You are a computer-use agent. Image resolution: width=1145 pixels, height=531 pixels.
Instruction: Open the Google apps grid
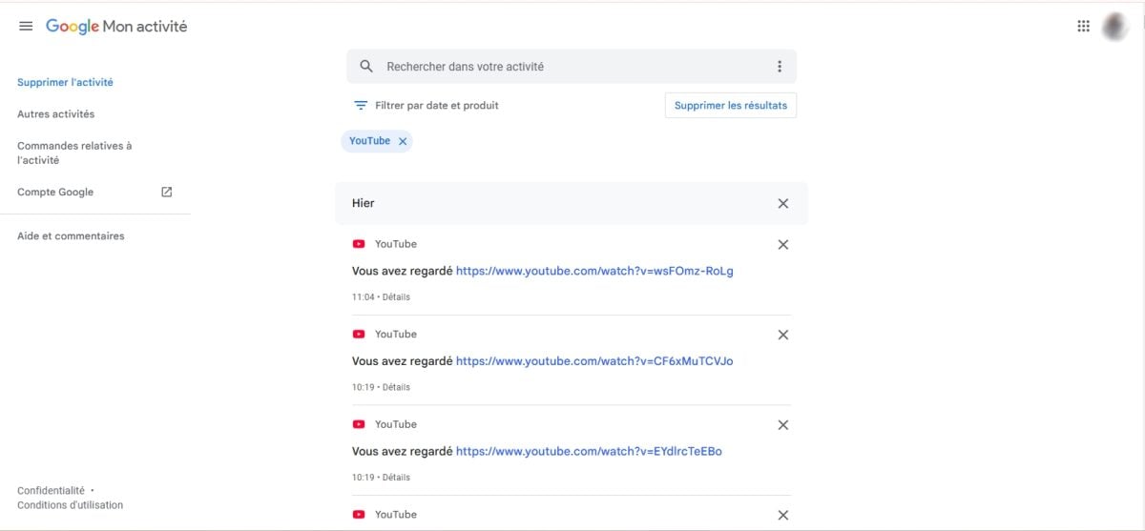1083,27
